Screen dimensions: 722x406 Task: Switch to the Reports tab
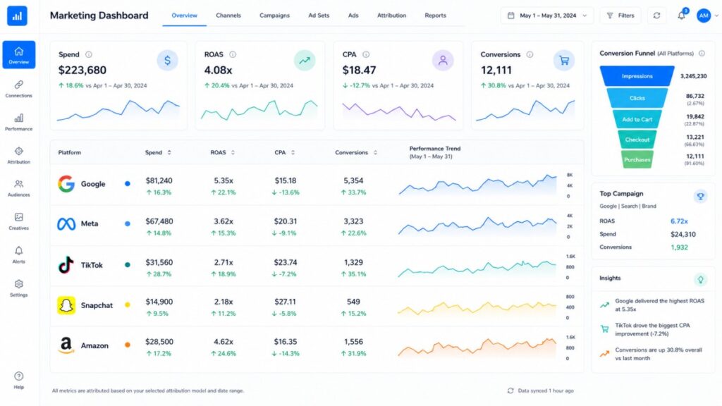[435, 16]
